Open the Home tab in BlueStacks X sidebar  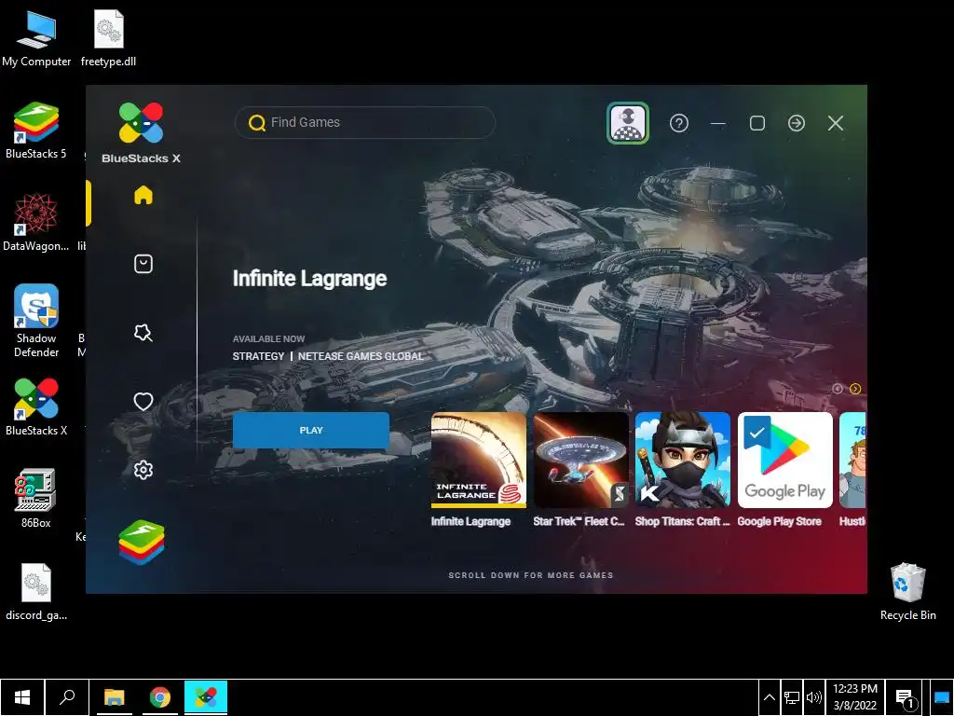(143, 195)
